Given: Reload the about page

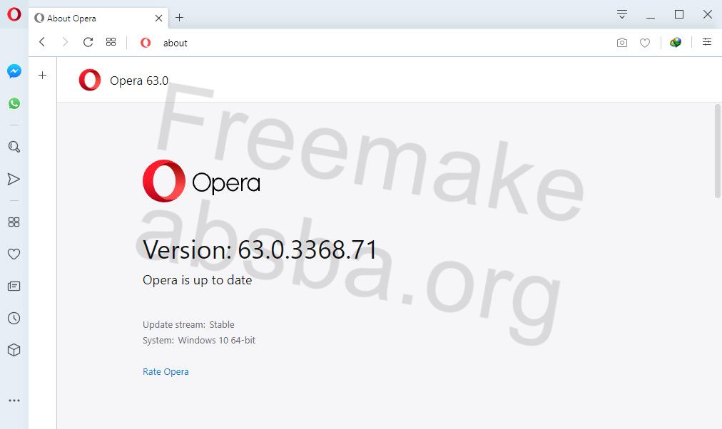Looking at the screenshot, I should pyautogui.click(x=88, y=42).
